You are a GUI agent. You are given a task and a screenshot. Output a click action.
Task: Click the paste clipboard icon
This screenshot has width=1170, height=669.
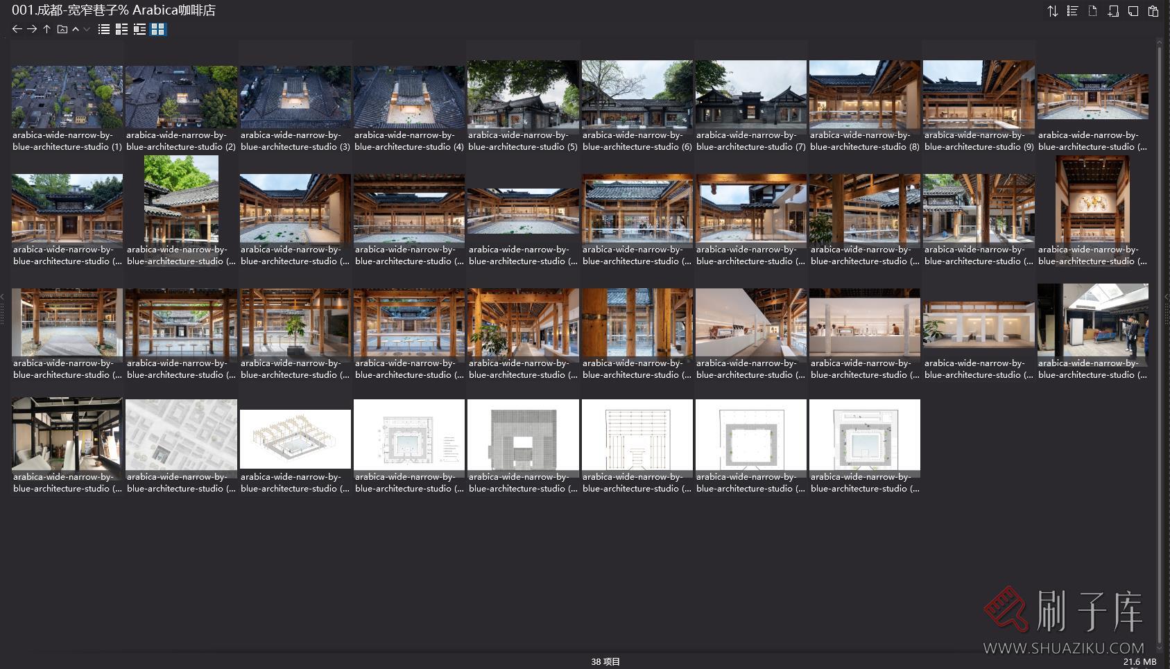[1153, 11]
